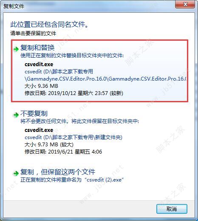The image size is (198, 221).
Task: Close the 复制文件 dialog with X
Action: coord(185,4)
